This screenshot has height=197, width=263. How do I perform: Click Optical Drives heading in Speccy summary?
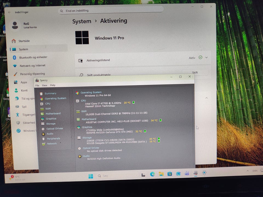91,148
